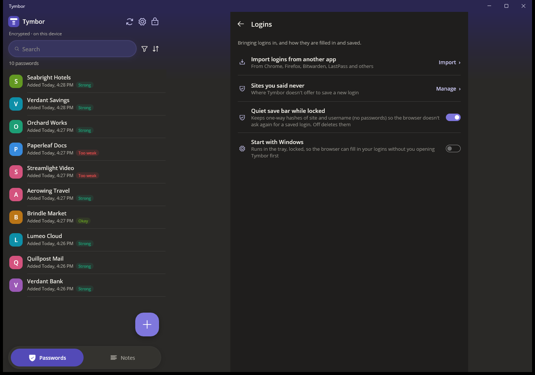The height and width of the screenshot is (375, 535).
Task: Open Manage sites you said never
Action: click(x=448, y=89)
